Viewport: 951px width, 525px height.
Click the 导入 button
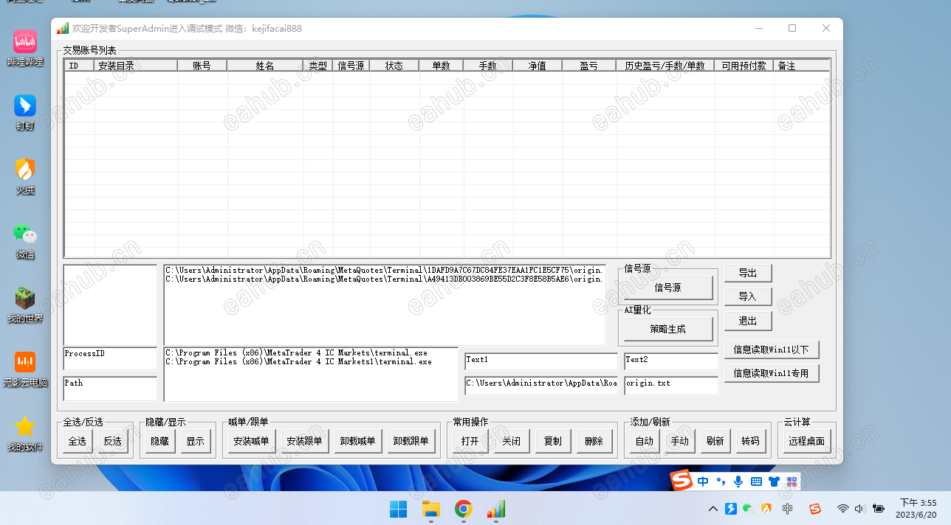[x=748, y=296]
